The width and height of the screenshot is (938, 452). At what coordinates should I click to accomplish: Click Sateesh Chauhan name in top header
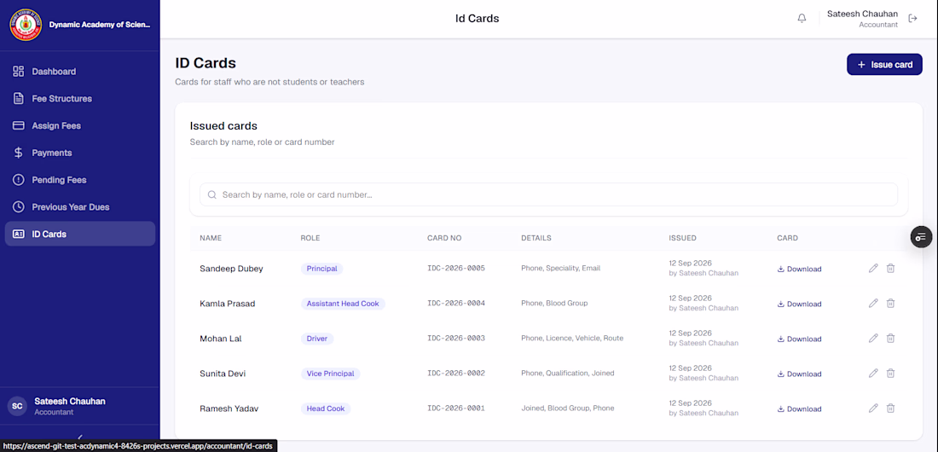pos(862,14)
